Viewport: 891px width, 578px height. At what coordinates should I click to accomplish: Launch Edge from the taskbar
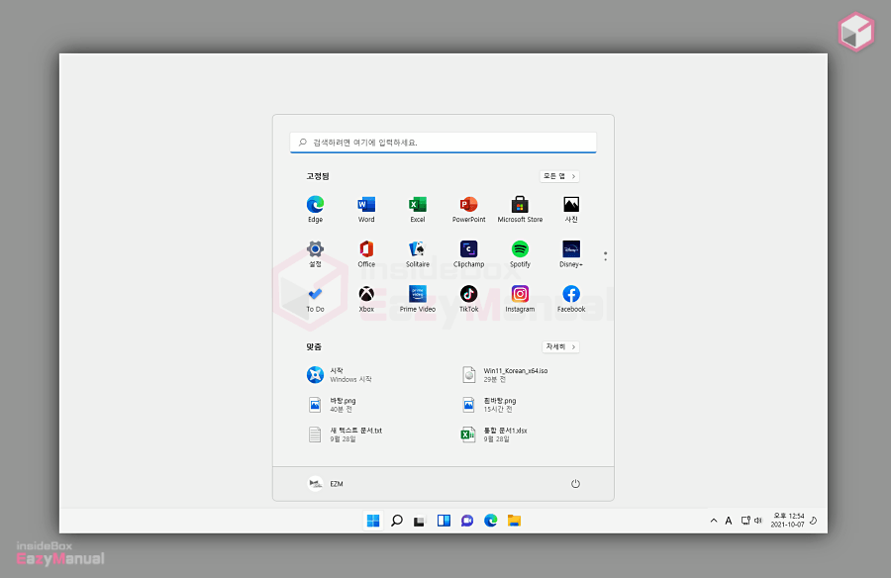[490, 521]
